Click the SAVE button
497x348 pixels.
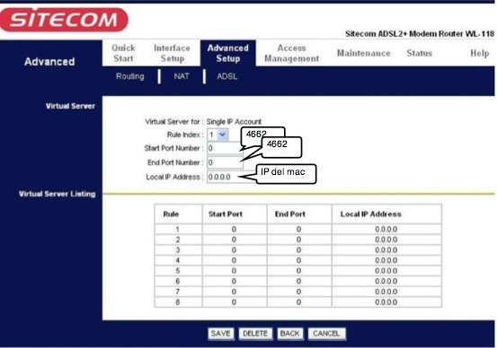pyautogui.click(x=220, y=334)
